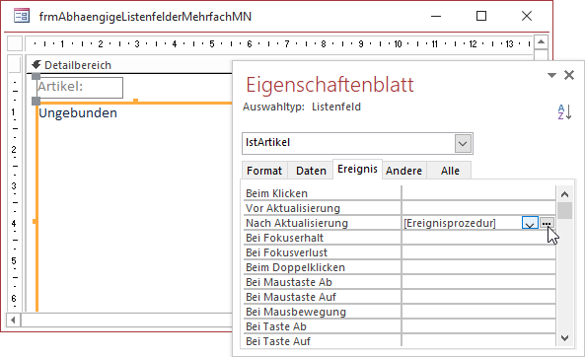Image resolution: width=585 pixels, height=357 pixels.
Task: Click the form selector box at ruler corner
Action: click(x=15, y=43)
